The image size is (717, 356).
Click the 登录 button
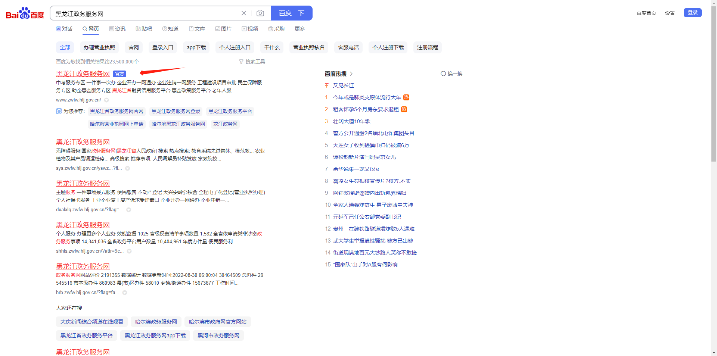click(x=693, y=13)
